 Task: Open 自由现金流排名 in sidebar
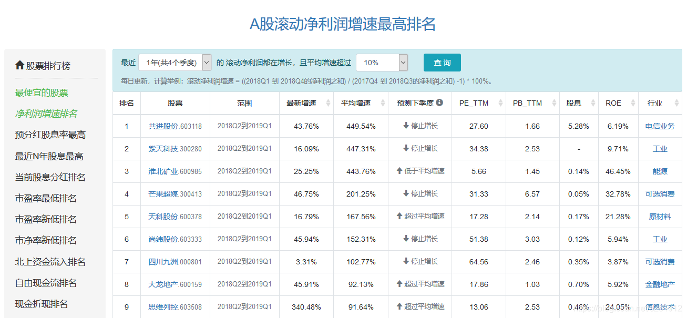(46, 283)
